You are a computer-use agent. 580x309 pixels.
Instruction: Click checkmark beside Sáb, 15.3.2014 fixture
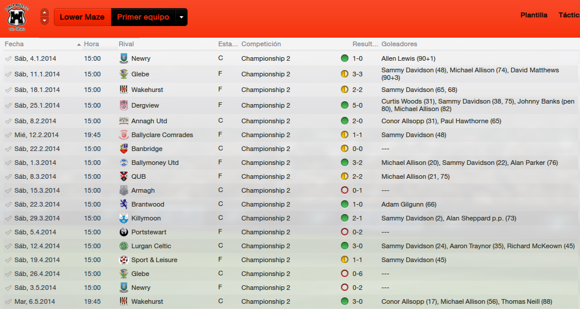click(x=8, y=191)
